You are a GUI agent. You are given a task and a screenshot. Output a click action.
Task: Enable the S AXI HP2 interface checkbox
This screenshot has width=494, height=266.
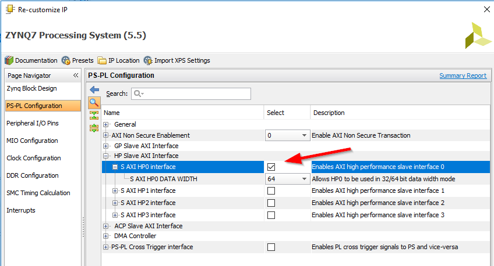271,203
